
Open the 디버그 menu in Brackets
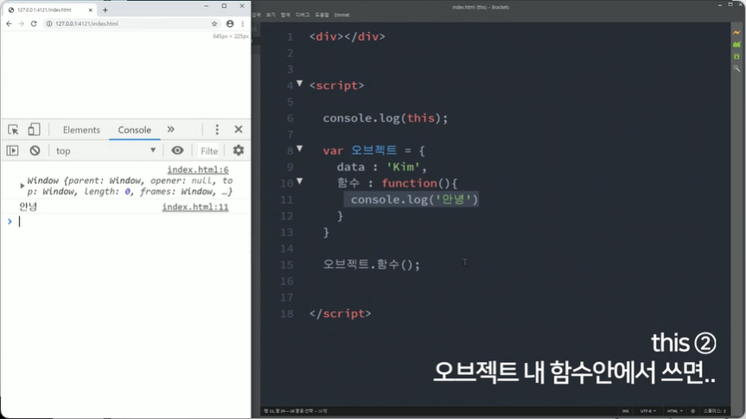pos(303,15)
